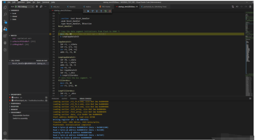Click the activity bar icon below PlatformIO
This screenshot has height=140, width=255.
(x=5, y=50)
